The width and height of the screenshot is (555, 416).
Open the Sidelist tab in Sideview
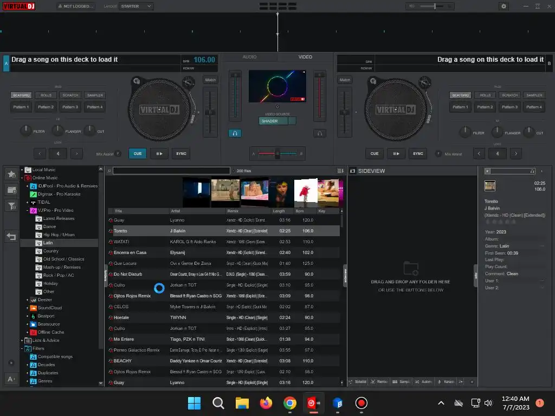[x=358, y=382]
